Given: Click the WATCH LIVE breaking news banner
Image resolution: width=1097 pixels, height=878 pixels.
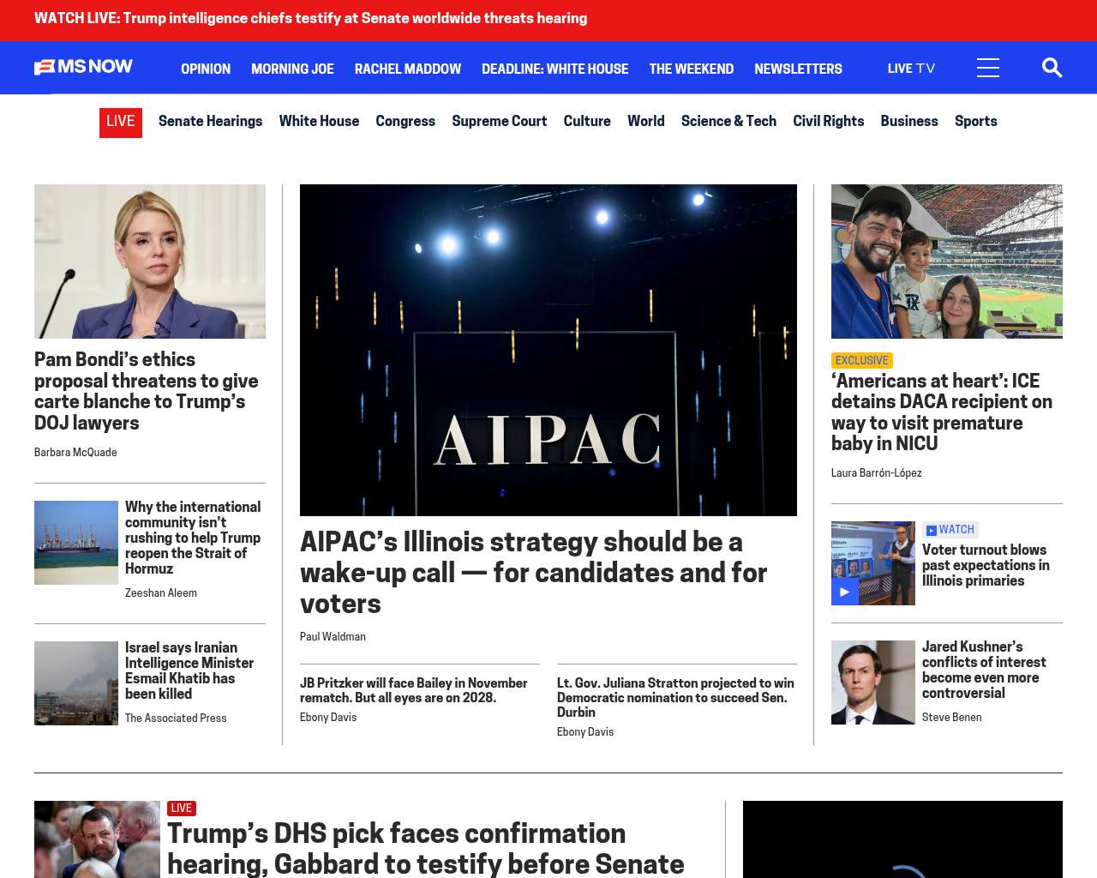Looking at the screenshot, I should 310,19.
